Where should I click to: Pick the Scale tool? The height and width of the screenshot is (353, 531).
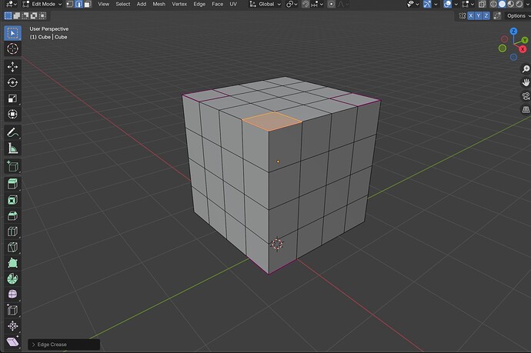(x=12, y=98)
